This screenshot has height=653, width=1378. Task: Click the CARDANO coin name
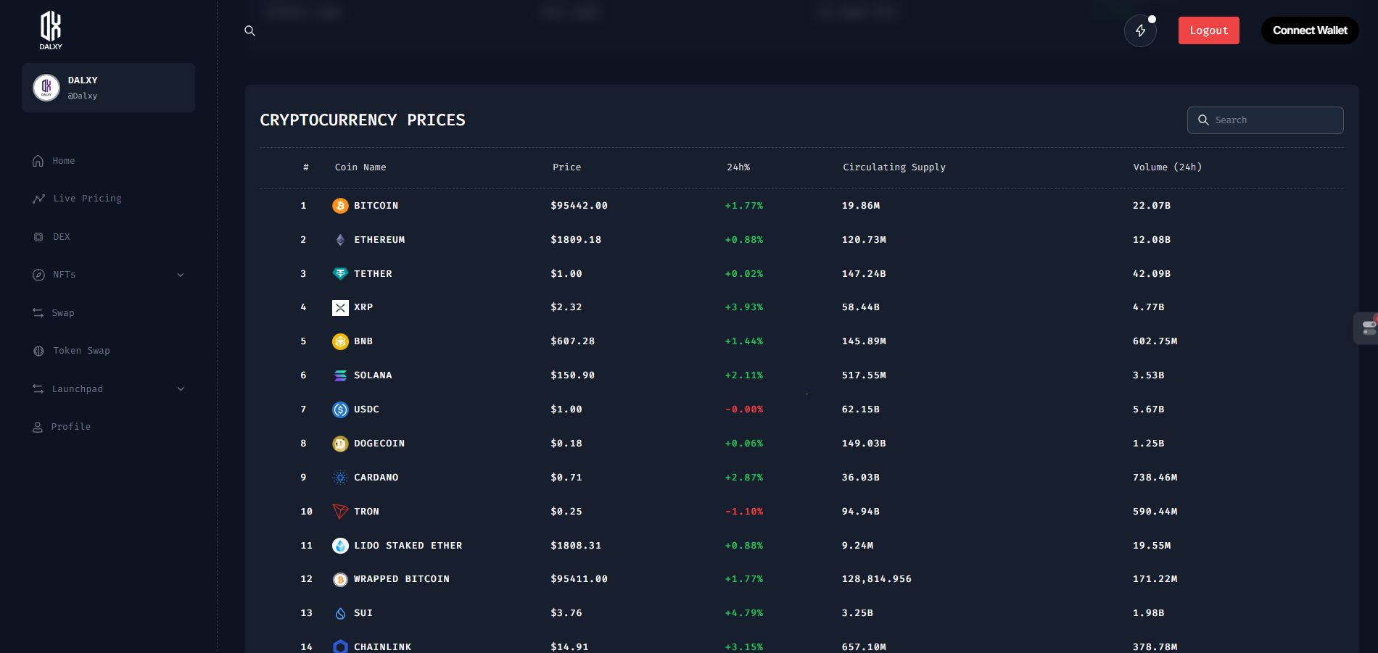pos(376,478)
